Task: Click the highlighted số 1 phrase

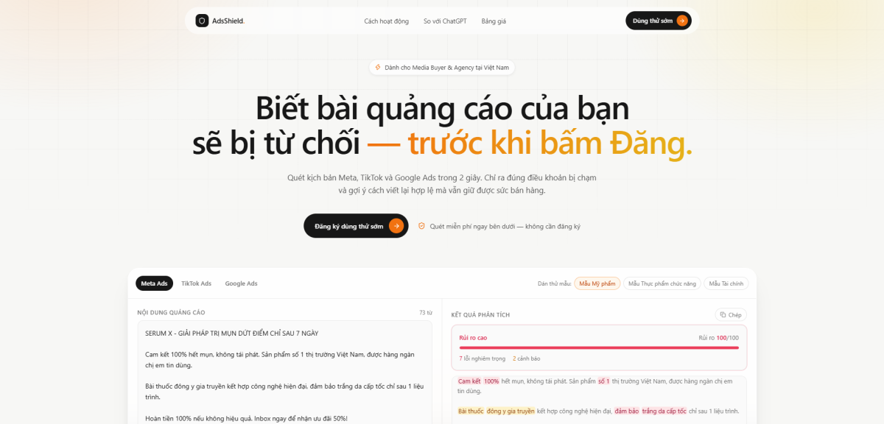Action: click(x=603, y=381)
